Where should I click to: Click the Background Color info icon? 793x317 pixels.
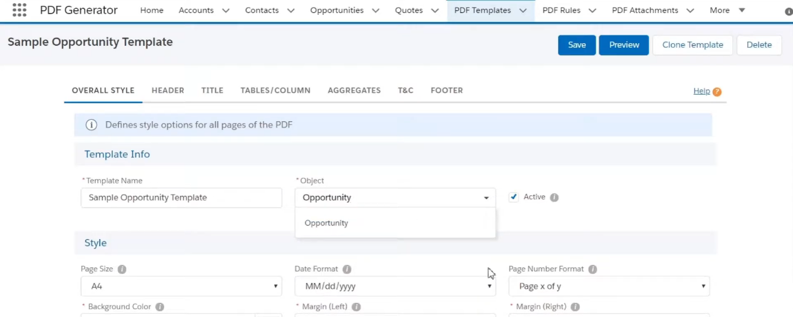pyautogui.click(x=160, y=307)
